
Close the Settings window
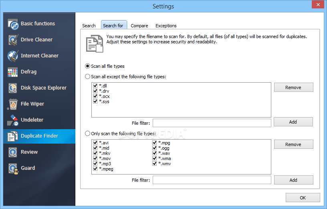click(x=318, y=4)
